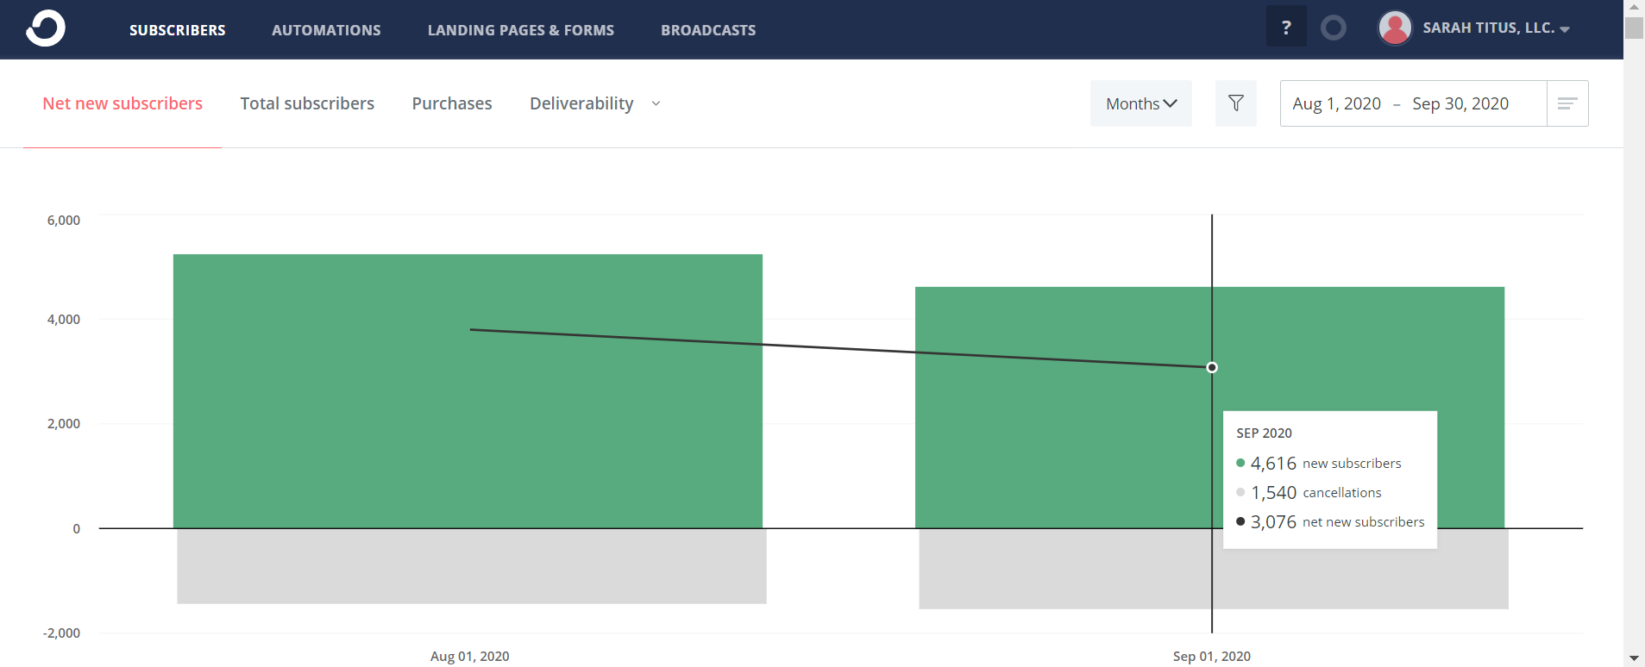
Task: Open the Months interval dropdown
Action: [1141, 103]
